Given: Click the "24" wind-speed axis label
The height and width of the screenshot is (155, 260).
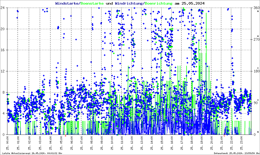Looking at the screenshot, I should [x=3, y=8].
